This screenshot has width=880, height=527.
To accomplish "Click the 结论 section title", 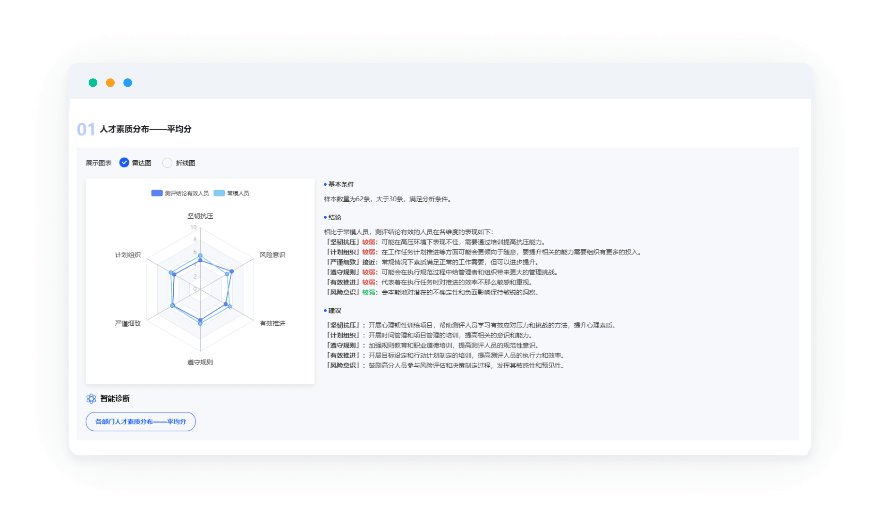I will tap(335, 217).
